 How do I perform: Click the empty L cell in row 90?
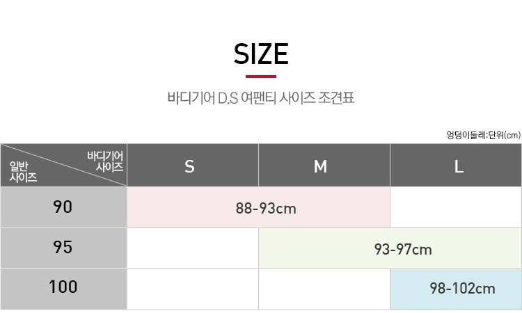tap(456, 207)
